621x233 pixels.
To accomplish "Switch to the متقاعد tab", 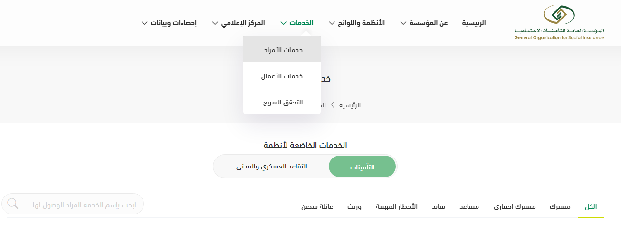I will (x=469, y=207).
